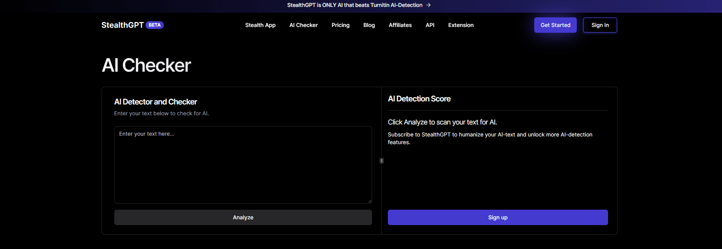
Task: Open the Stealth App nav item
Action: tap(260, 25)
